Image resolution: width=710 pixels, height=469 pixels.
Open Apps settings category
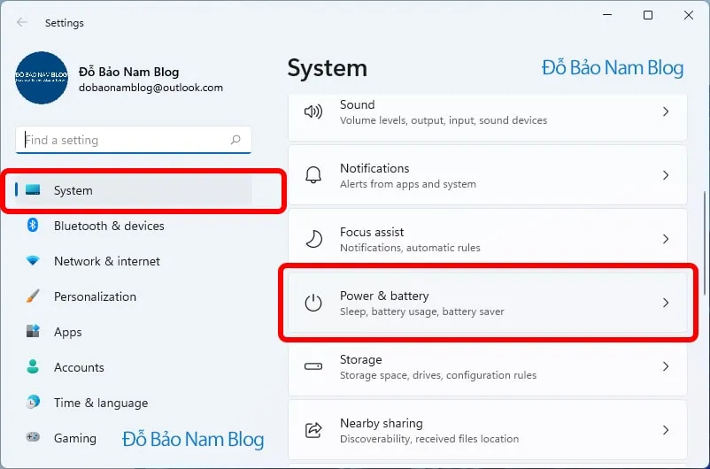[134, 332]
